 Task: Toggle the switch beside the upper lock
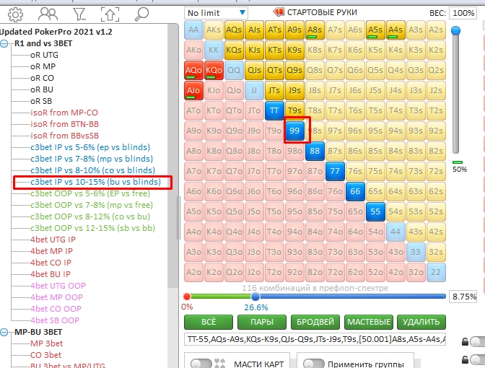[x=477, y=341]
